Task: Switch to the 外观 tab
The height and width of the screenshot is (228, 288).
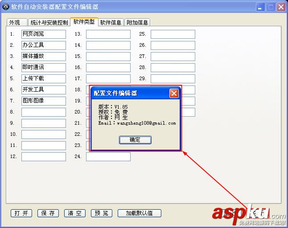Action: click(x=17, y=22)
